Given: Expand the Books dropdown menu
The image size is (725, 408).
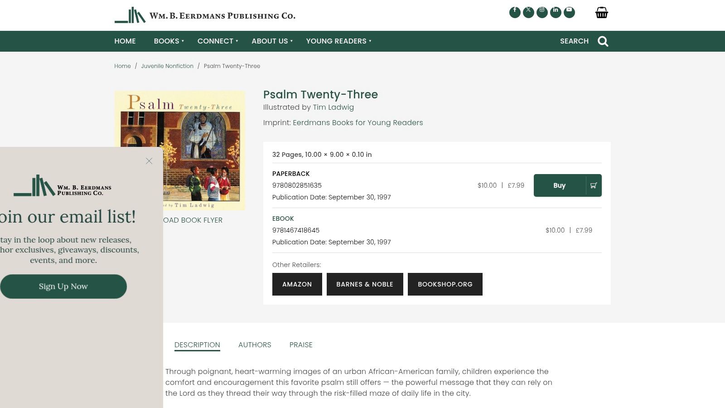Looking at the screenshot, I should (169, 41).
